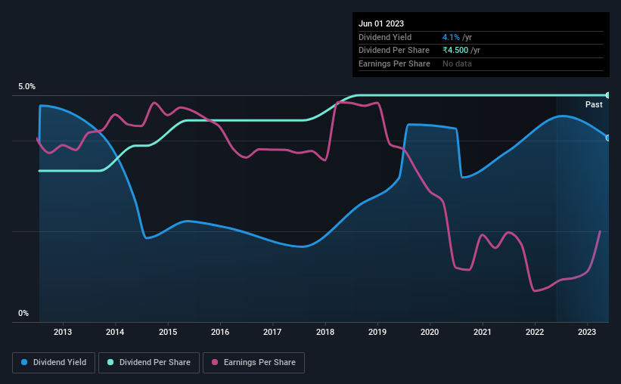
Task: Click the pink Earnings Per Share legend dot
Action: coord(215,362)
